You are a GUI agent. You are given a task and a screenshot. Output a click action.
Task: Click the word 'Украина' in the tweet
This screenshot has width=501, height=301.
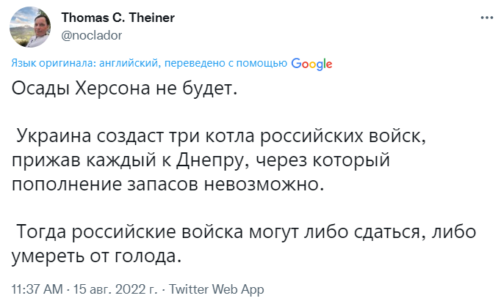(54, 136)
